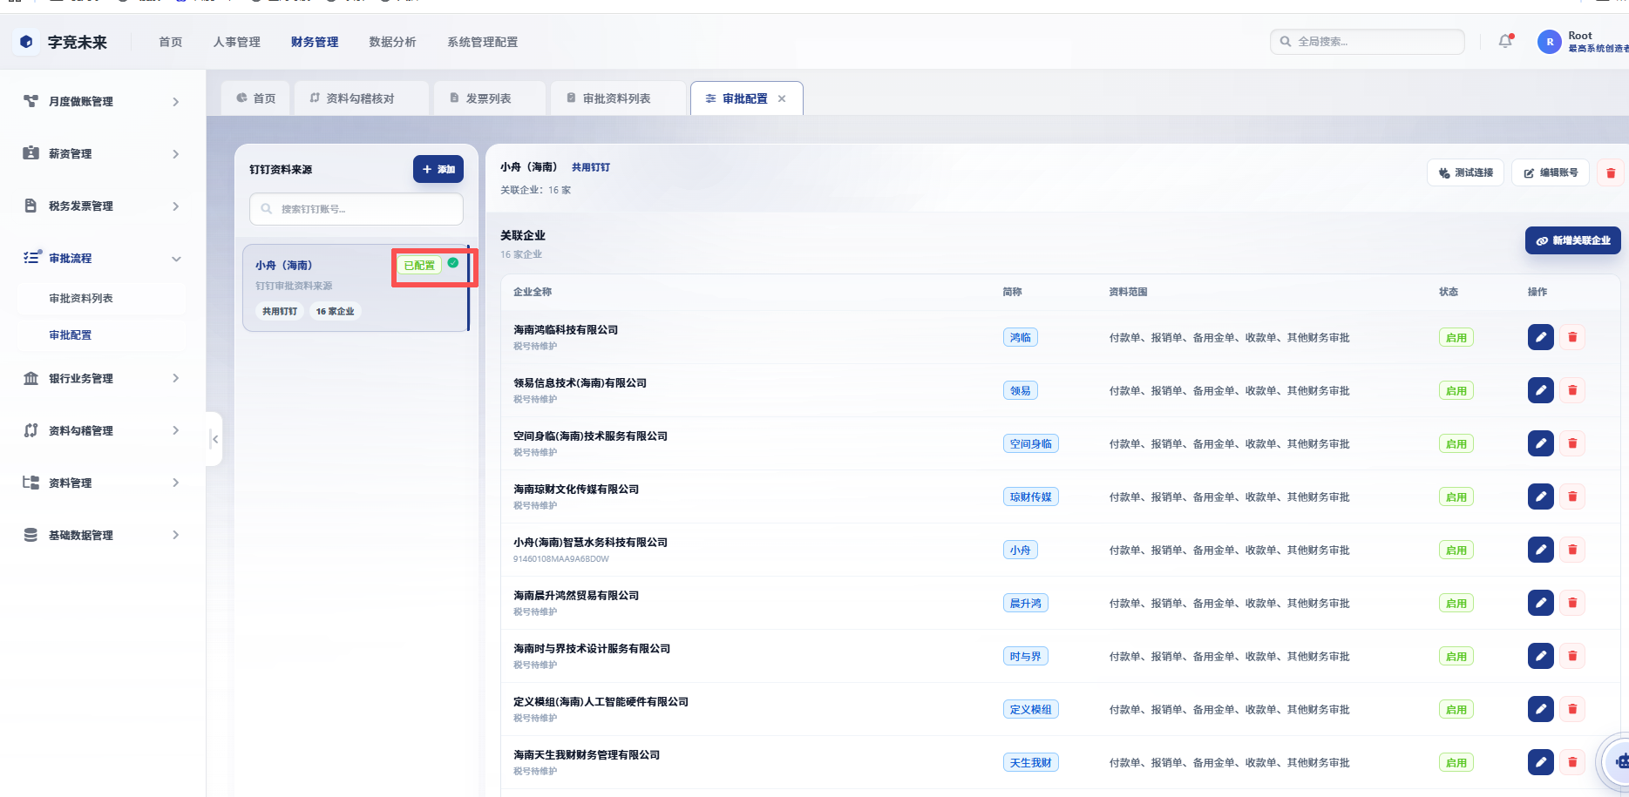Collapse 审批流程 menu
The height and width of the screenshot is (797, 1629).
104,259
